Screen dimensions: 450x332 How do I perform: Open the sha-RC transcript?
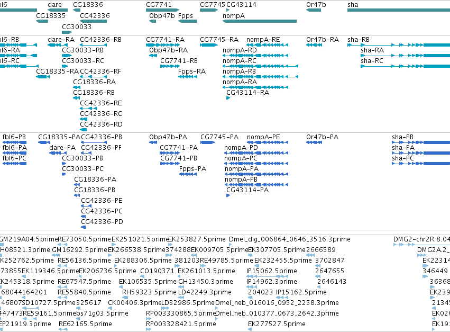tap(405, 66)
